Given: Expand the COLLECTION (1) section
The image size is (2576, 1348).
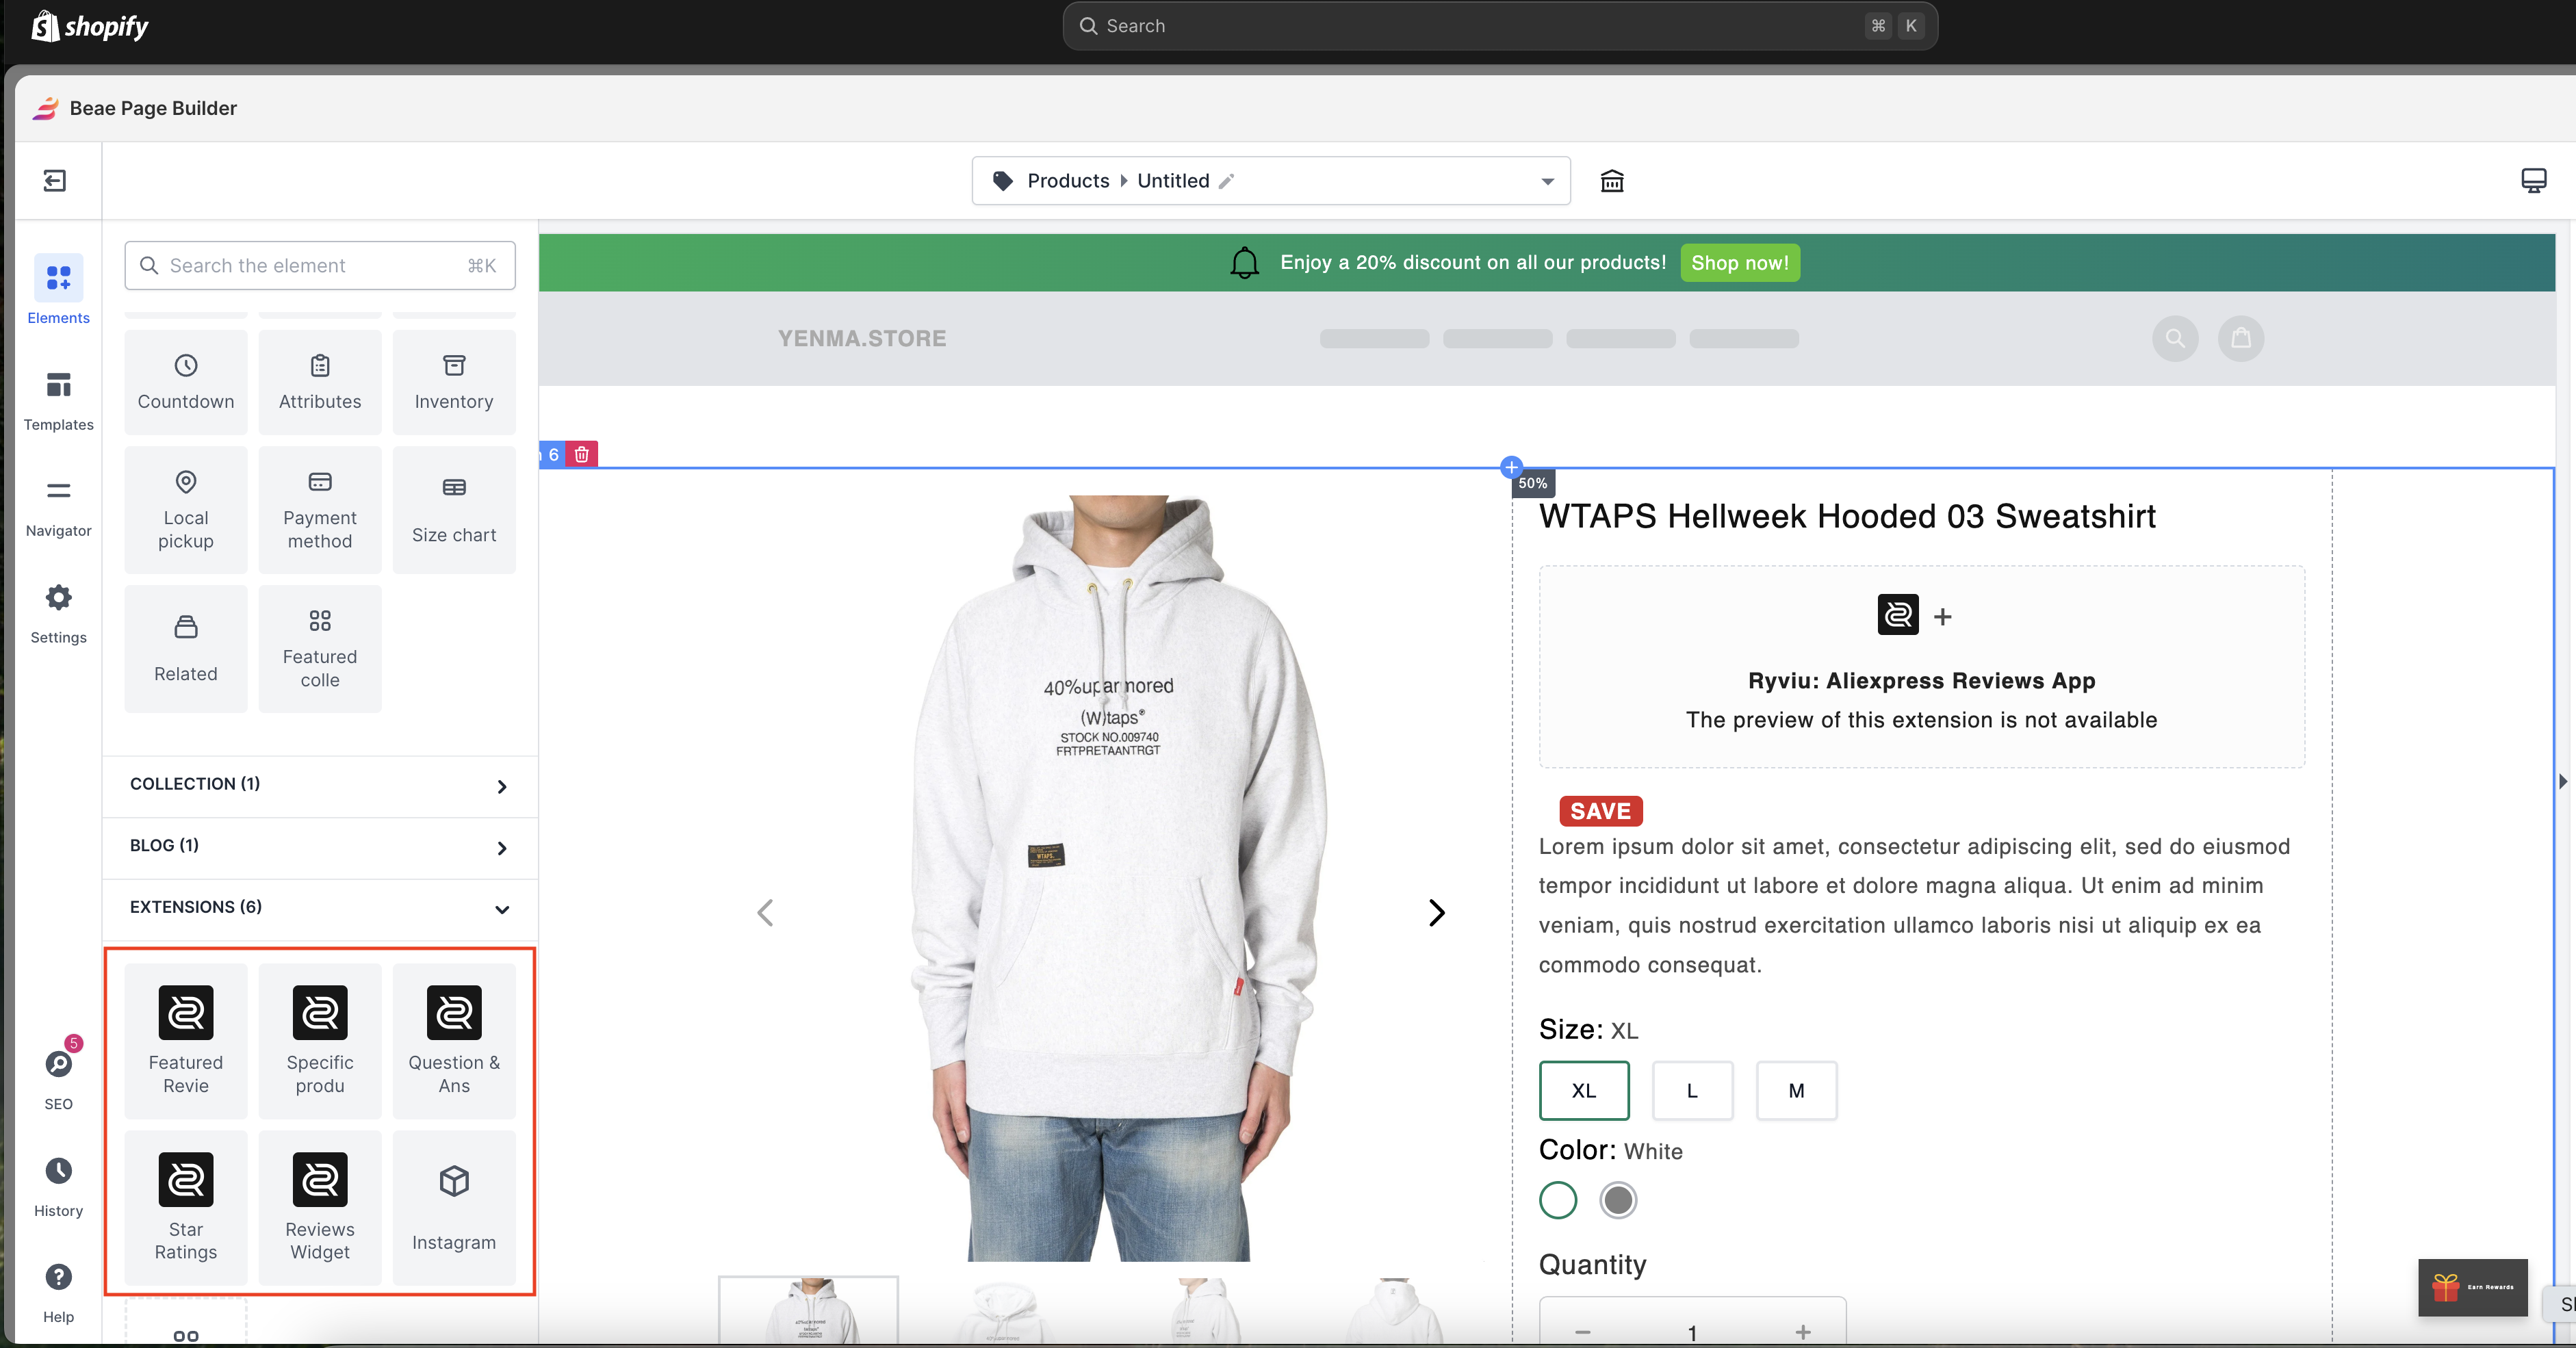Looking at the screenshot, I should (x=320, y=785).
